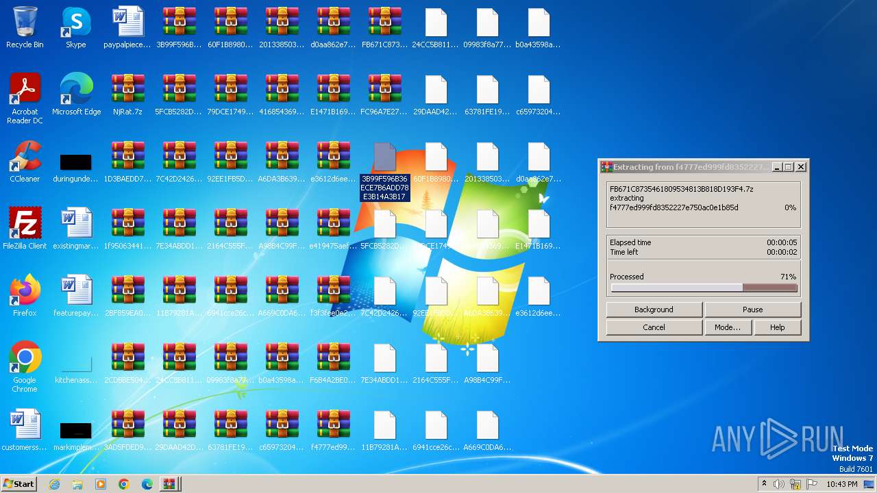Select the NjRat.7z archive
The image size is (877, 493).
point(127,95)
